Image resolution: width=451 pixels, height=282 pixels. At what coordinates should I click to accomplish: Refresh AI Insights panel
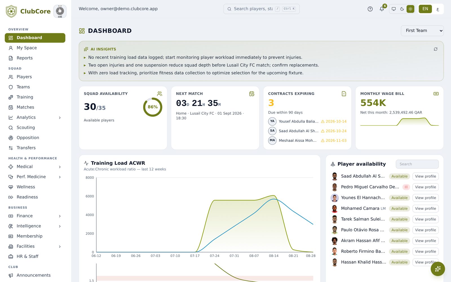[435, 49]
